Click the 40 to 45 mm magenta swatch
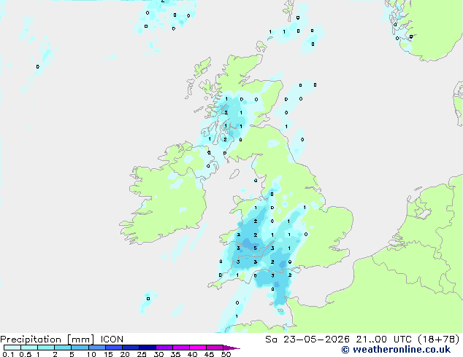Viewport: 463px width, 357px height. (x=198, y=348)
